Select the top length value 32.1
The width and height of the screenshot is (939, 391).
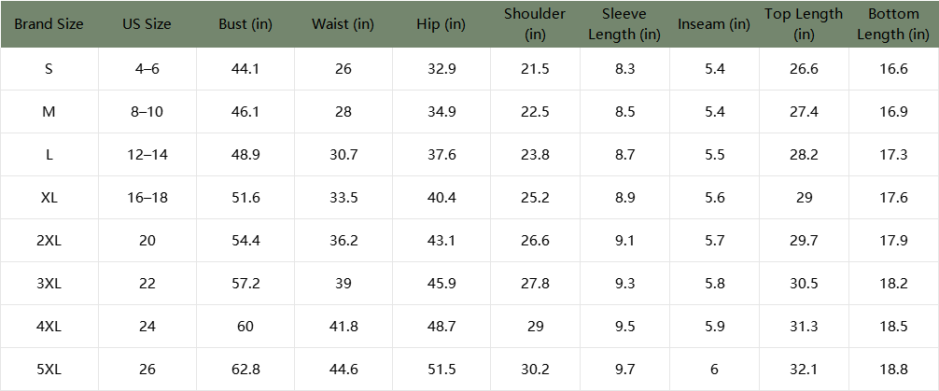pos(804,370)
